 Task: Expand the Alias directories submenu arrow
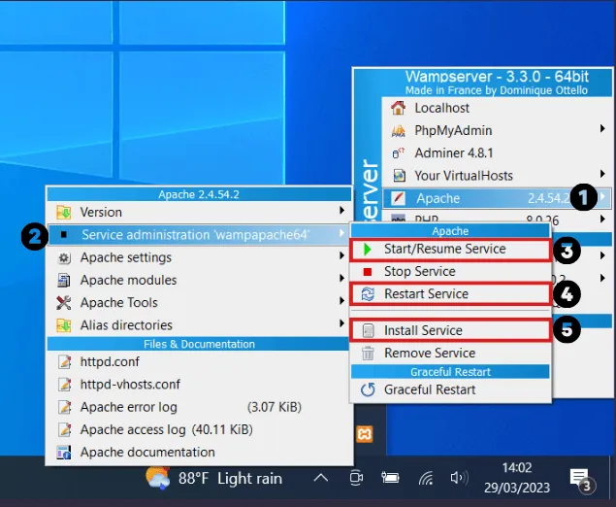coord(342,323)
